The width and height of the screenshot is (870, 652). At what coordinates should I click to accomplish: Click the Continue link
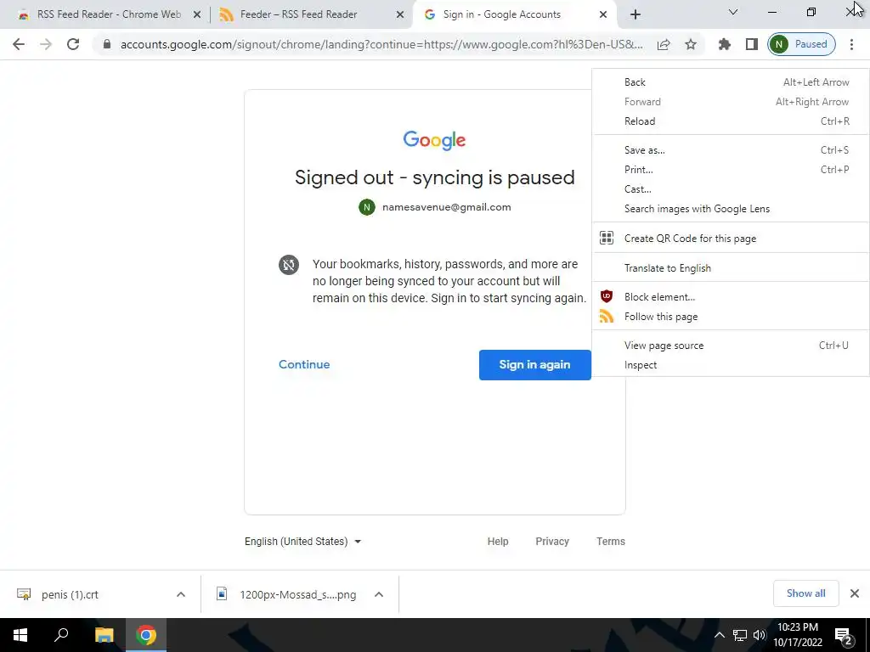(x=304, y=364)
